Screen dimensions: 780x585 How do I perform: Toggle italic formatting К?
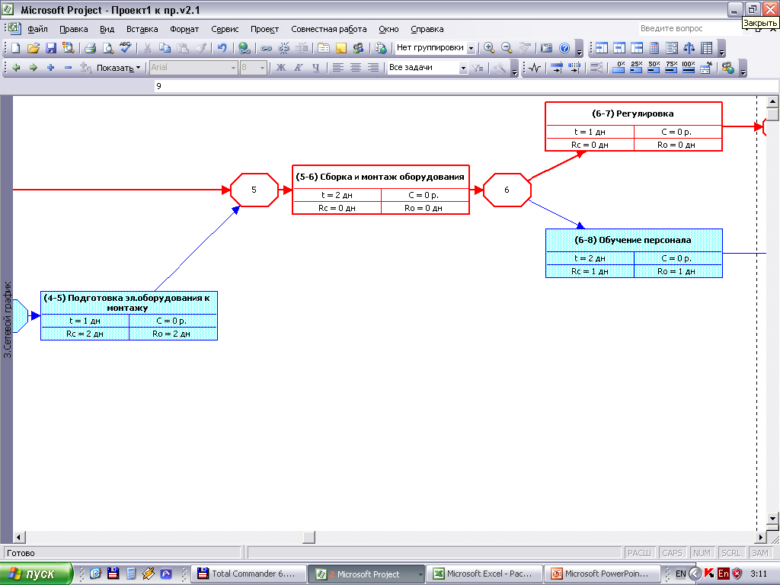pos(298,68)
